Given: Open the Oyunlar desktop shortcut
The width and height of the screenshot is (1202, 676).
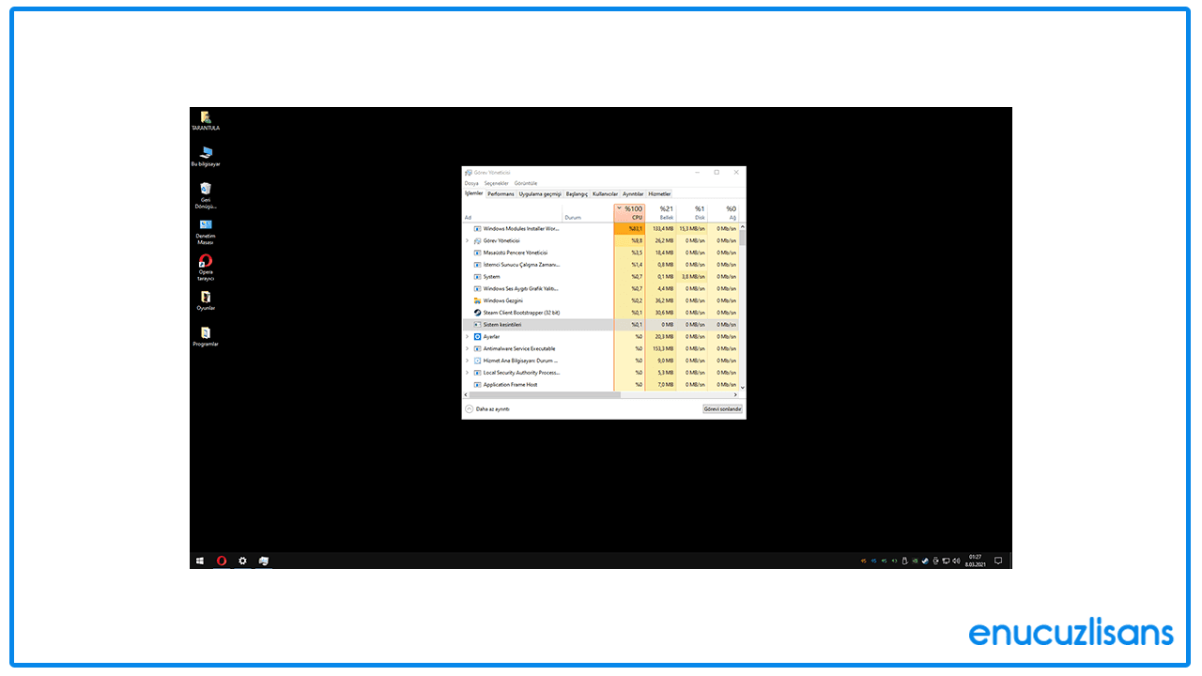Looking at the screenshot, I should [x=206, y=300].
